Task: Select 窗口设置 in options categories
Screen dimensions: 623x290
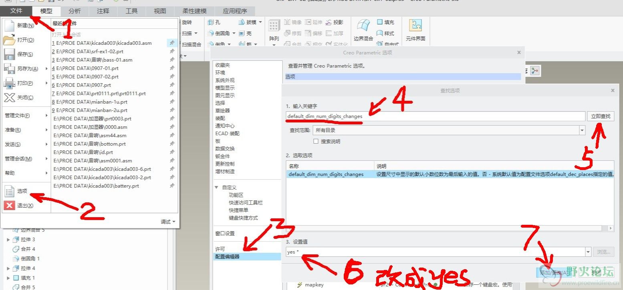Action: coord(225,233)
